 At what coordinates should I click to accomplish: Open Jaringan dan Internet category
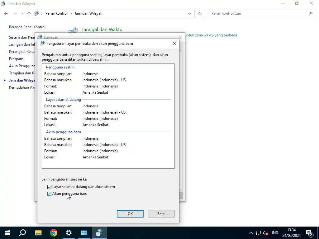pos(22,45)
